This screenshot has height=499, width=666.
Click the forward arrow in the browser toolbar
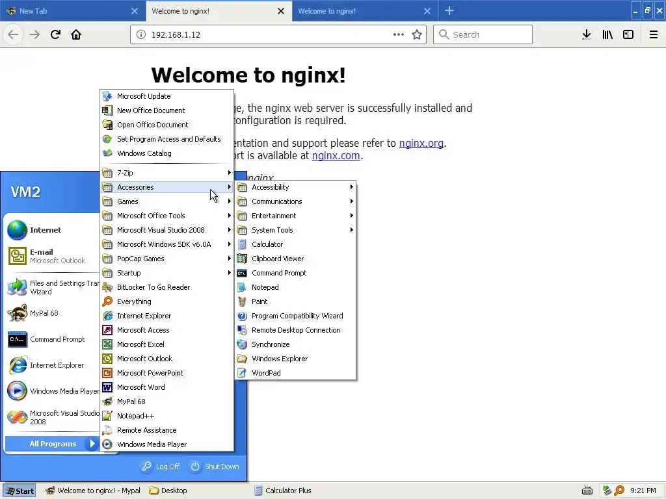34,34
